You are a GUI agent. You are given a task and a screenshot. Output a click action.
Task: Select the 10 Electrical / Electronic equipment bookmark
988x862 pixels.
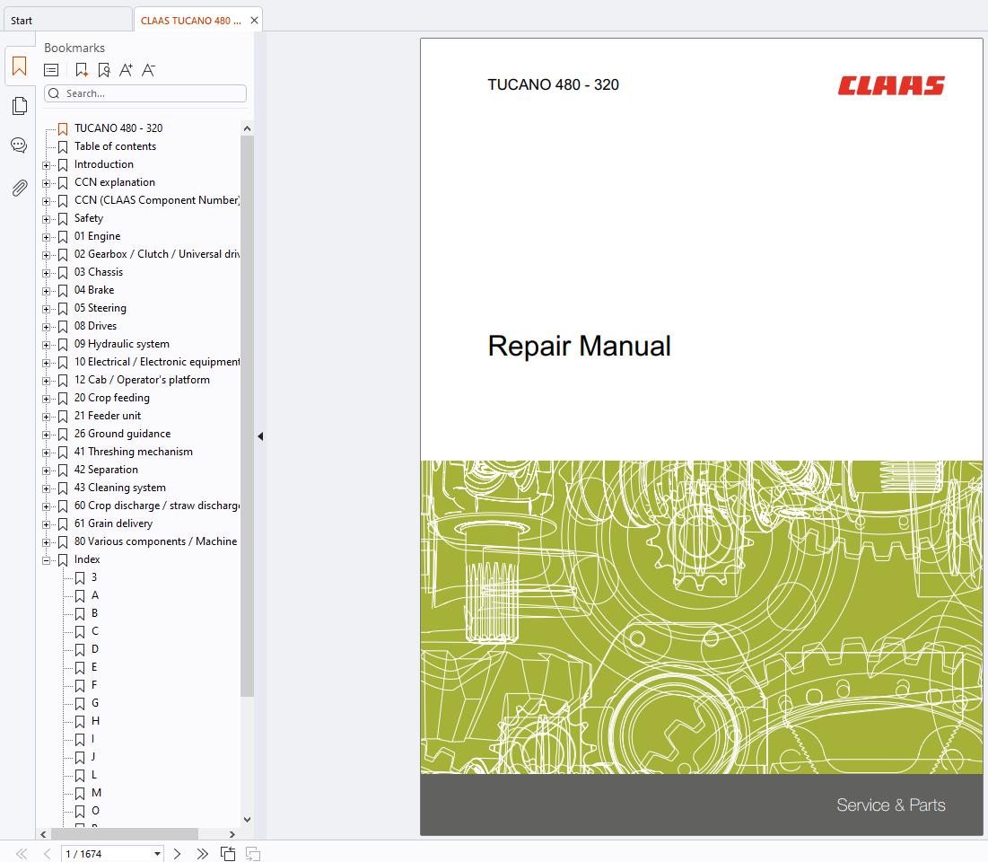pos(157,362)
